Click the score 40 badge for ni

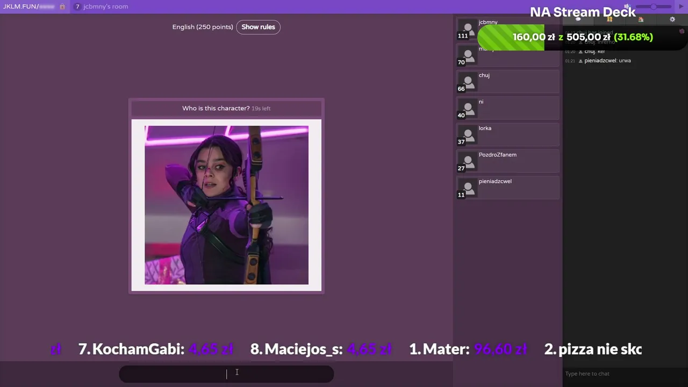(461, 116)
